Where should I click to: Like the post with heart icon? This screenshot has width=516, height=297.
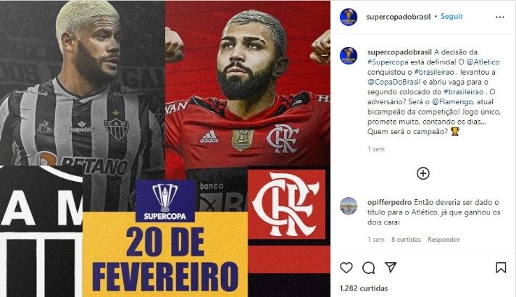346,268
